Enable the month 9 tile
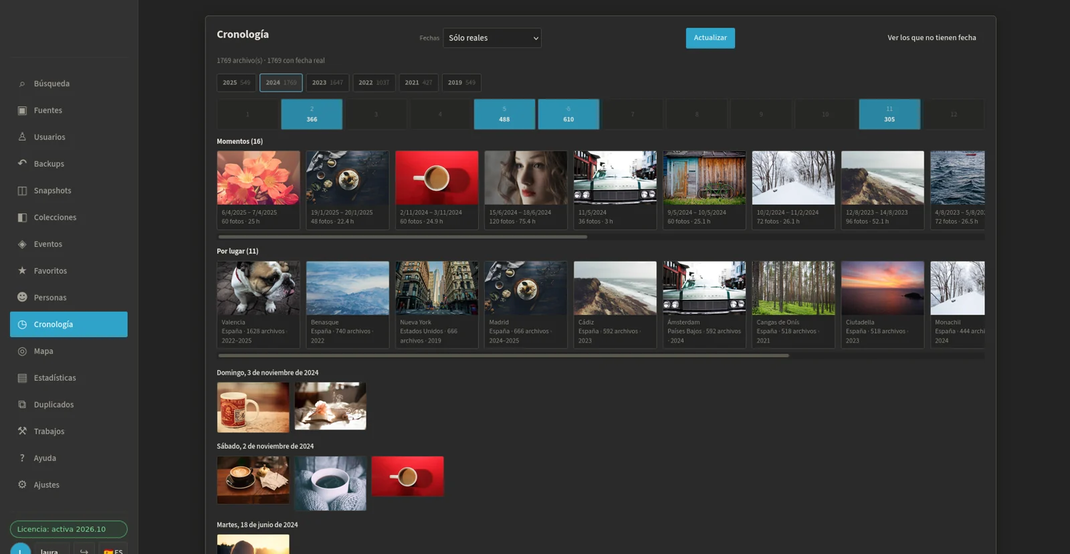Image resolution: width=1070 pixels, height=554 pixels. tap(761, 114)
